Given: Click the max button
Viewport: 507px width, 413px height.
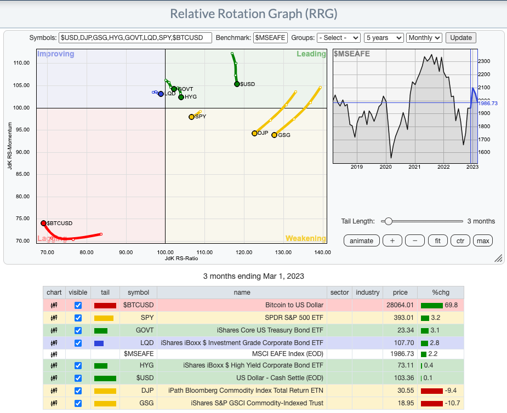Looking at the screenshot, I should [483, 241].
